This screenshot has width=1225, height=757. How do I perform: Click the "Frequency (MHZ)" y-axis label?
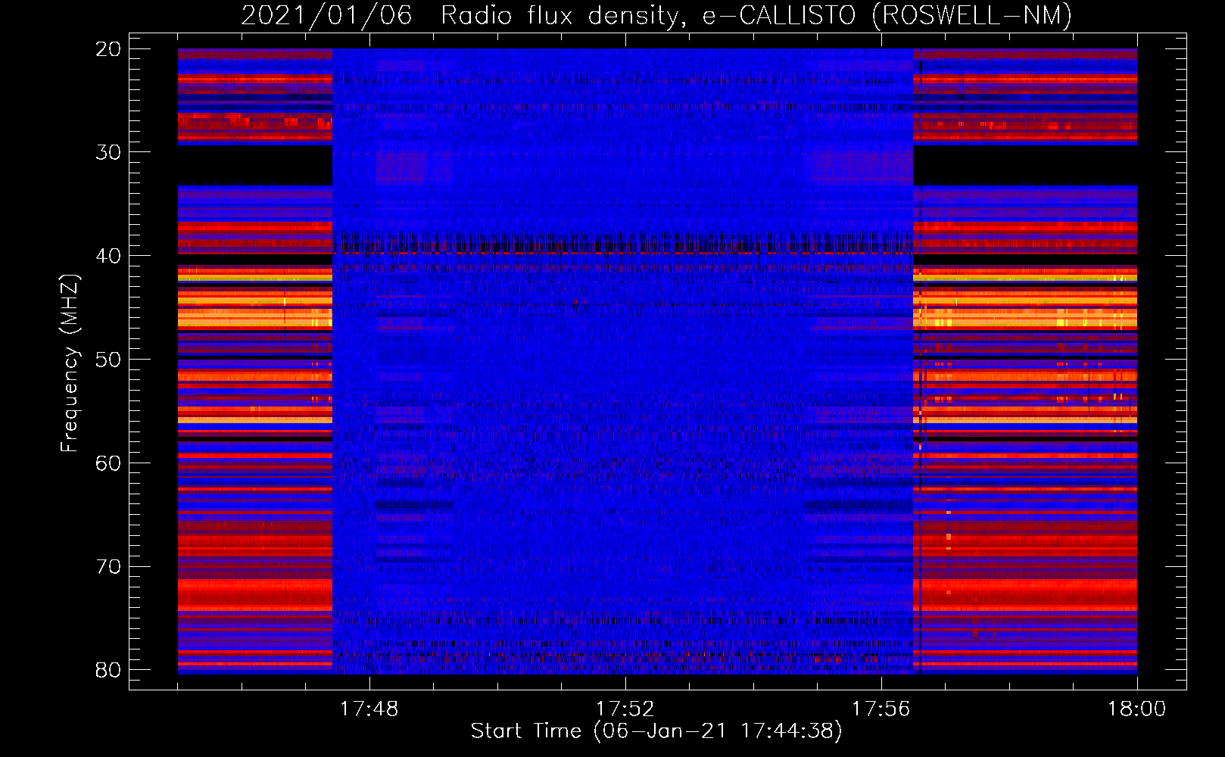(x=70, y=363)
